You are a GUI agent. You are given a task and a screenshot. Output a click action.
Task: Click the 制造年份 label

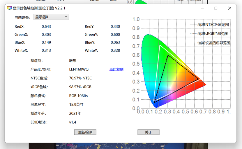(x=38, y=114)
